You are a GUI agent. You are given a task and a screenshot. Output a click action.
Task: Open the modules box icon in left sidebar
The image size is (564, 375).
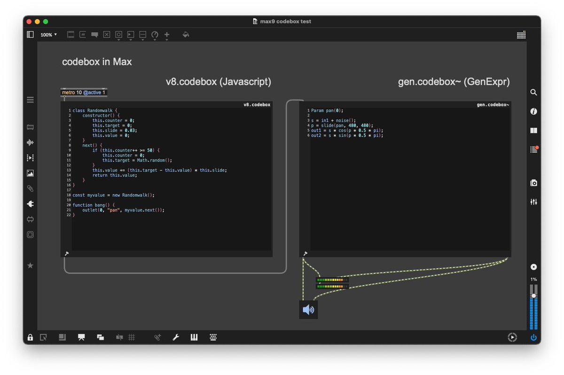click(30, 127)
